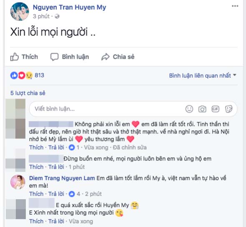
Task: Click the Bình luận comment button
Action: 70,57
